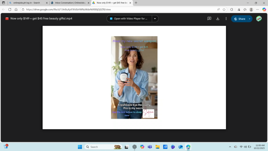268x151 pixels.
Task: Open Task View on the taskbar
Action: (x=126, y=147)
